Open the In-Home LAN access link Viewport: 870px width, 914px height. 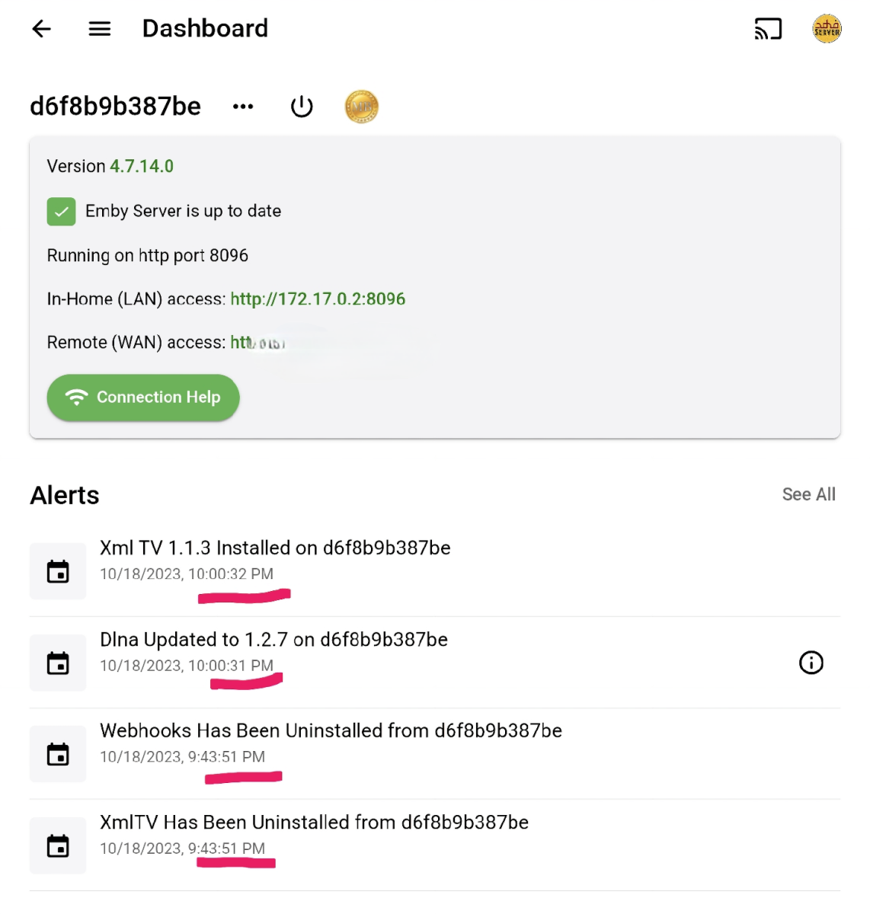[318, 299]
